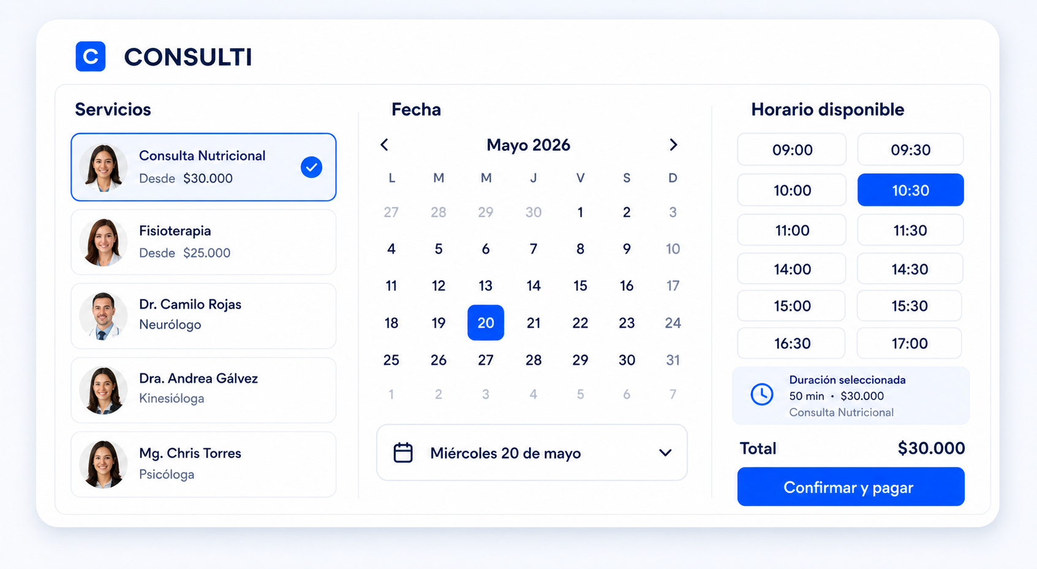Click the Confirmar y pagar button
This screenshot has height=569, width=1037.
coord(851,487)
